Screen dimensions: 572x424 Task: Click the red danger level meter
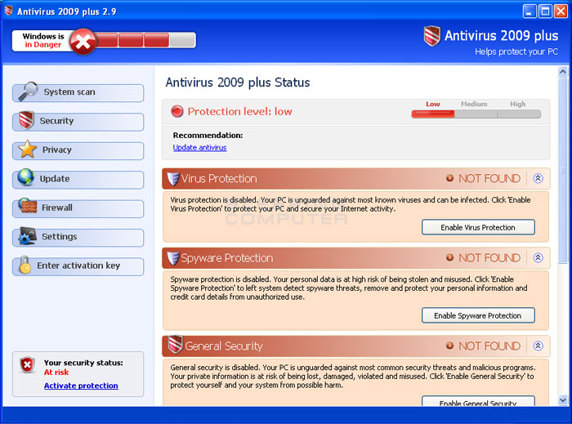pos(145,40)
